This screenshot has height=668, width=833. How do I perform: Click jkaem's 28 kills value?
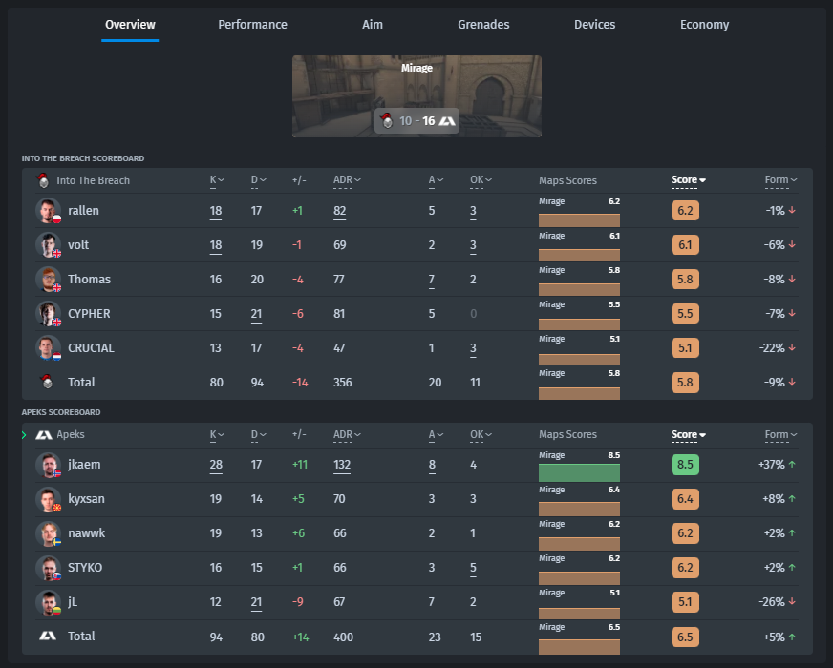(216, 465)
